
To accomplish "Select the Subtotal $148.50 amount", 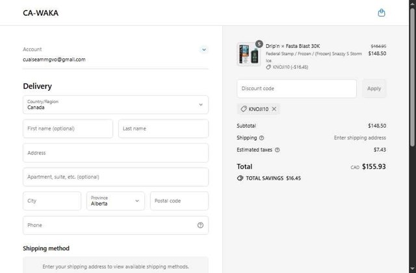I will pyautogui.click(x=377, y=126).
